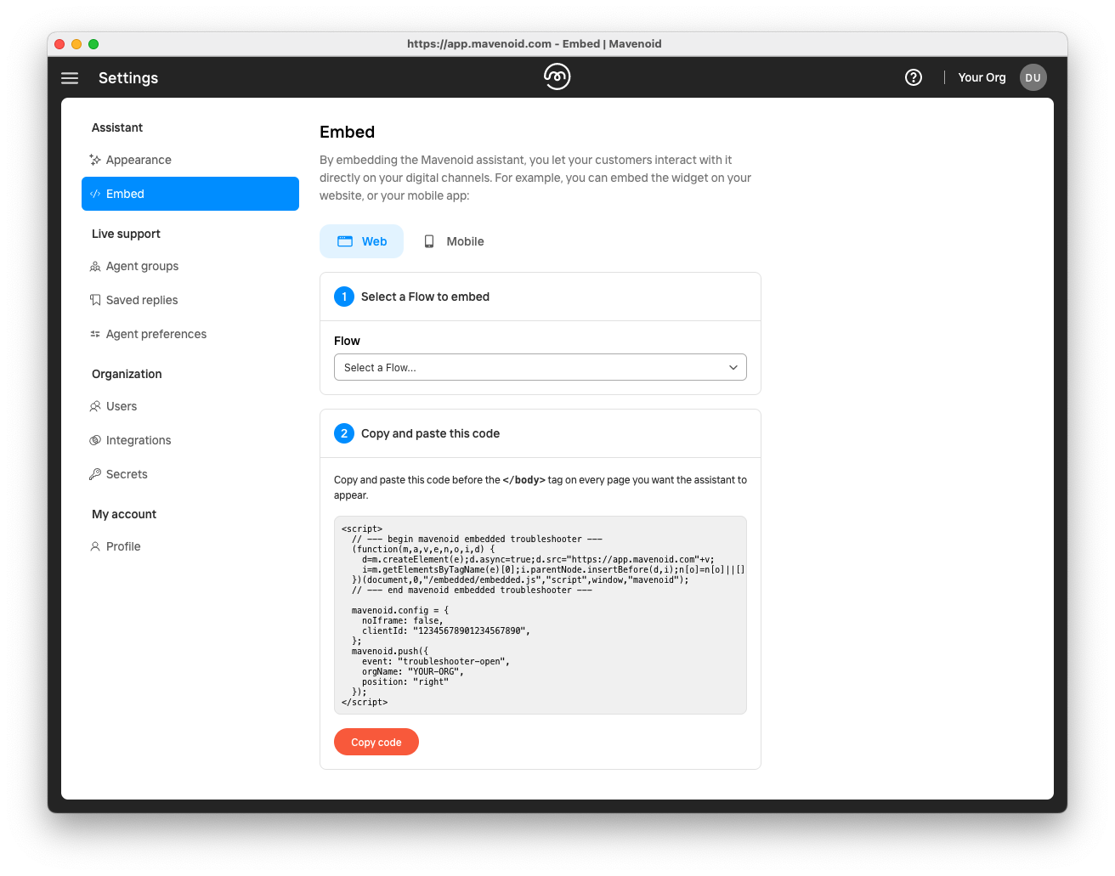The image size is (1115, 876).
Task: Open Agent preferences settings
Action: click(x=156, y=334)
